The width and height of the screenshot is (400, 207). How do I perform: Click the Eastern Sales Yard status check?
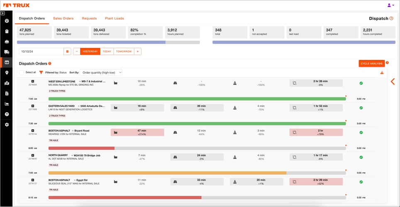361,108
